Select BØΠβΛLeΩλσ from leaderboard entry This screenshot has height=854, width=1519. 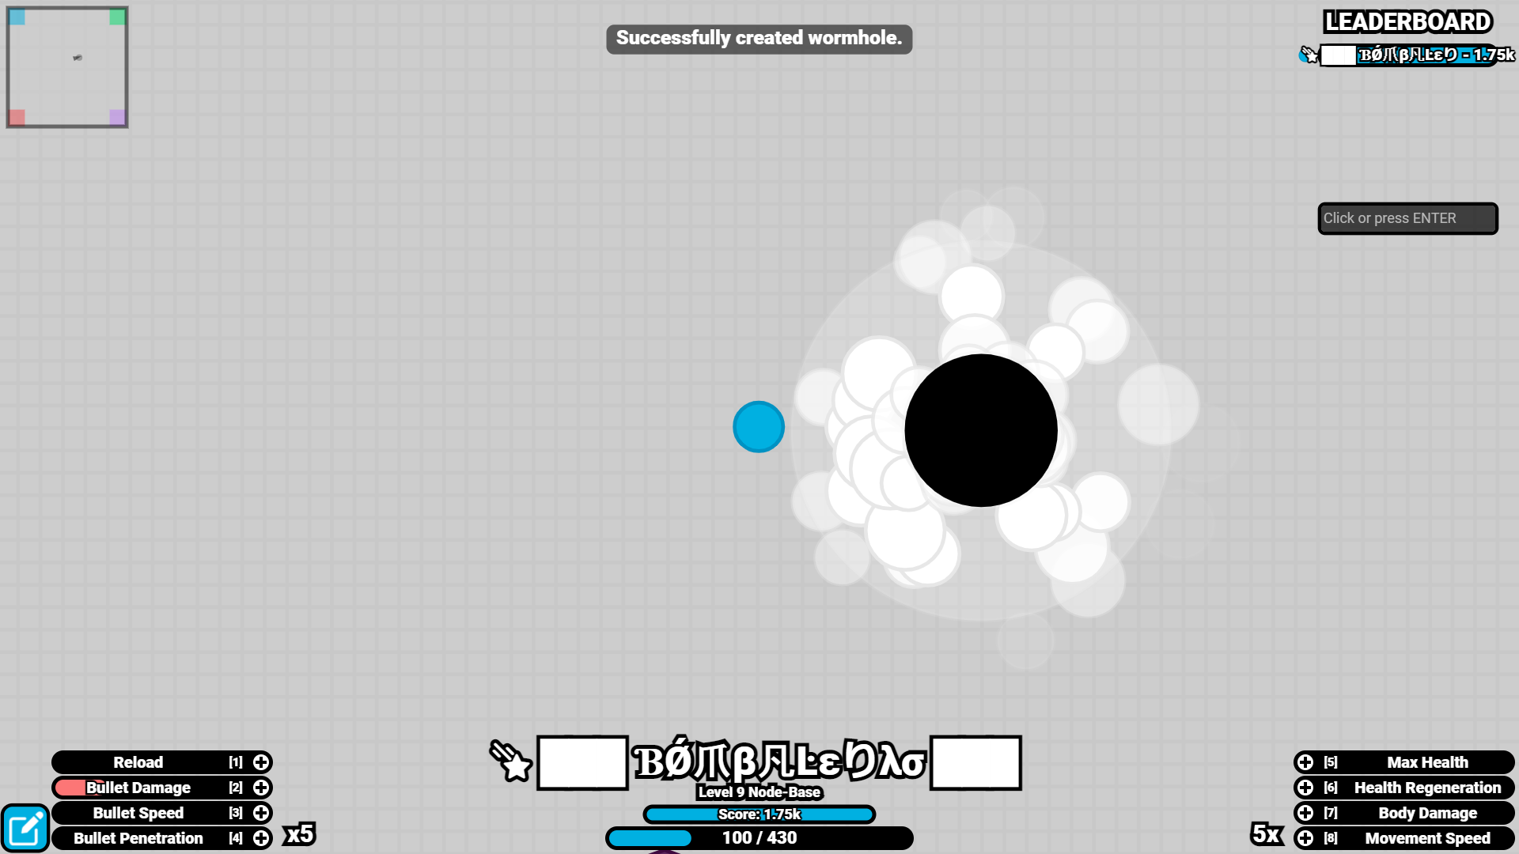click(1408, 55)
